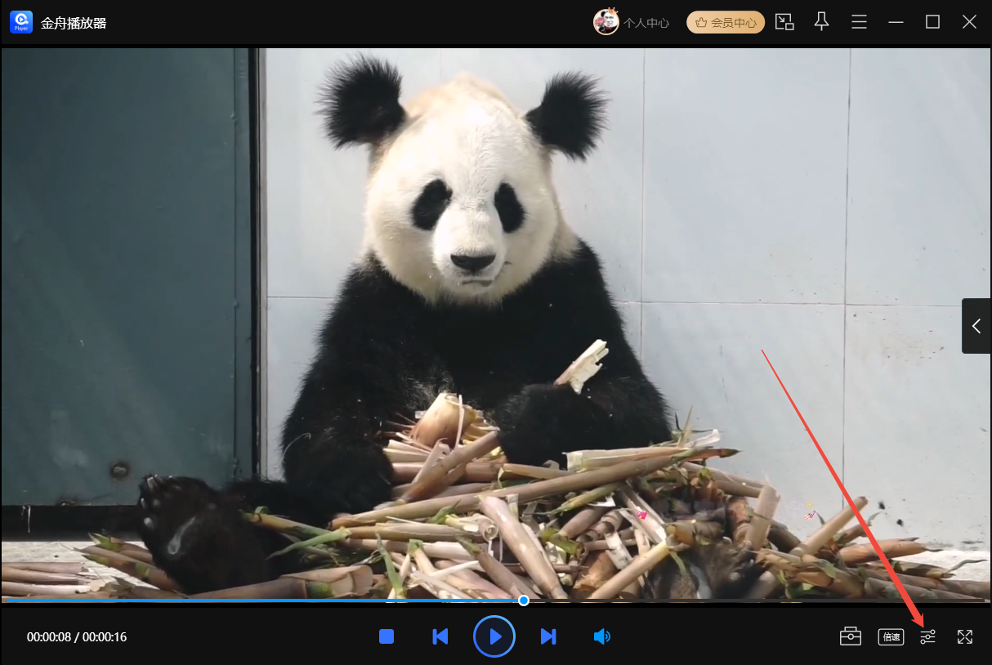Toggle pin window always on top
The height and width of the screenshot is (665, 992).
point(822,22)
